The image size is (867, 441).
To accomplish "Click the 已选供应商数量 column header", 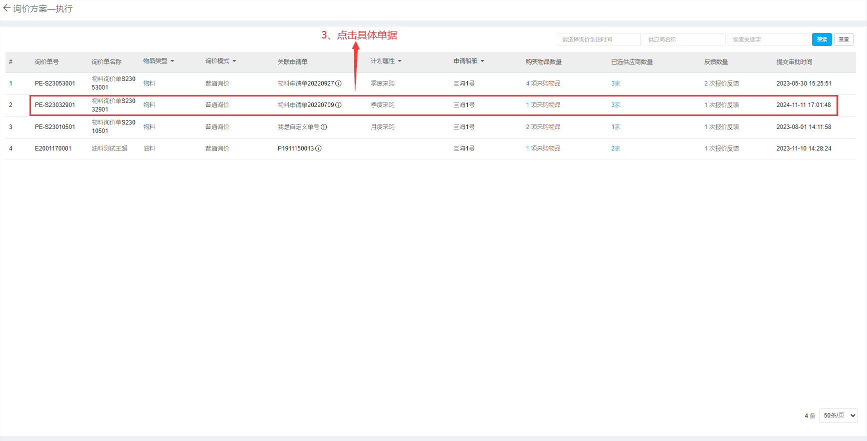I will point(632,62).
